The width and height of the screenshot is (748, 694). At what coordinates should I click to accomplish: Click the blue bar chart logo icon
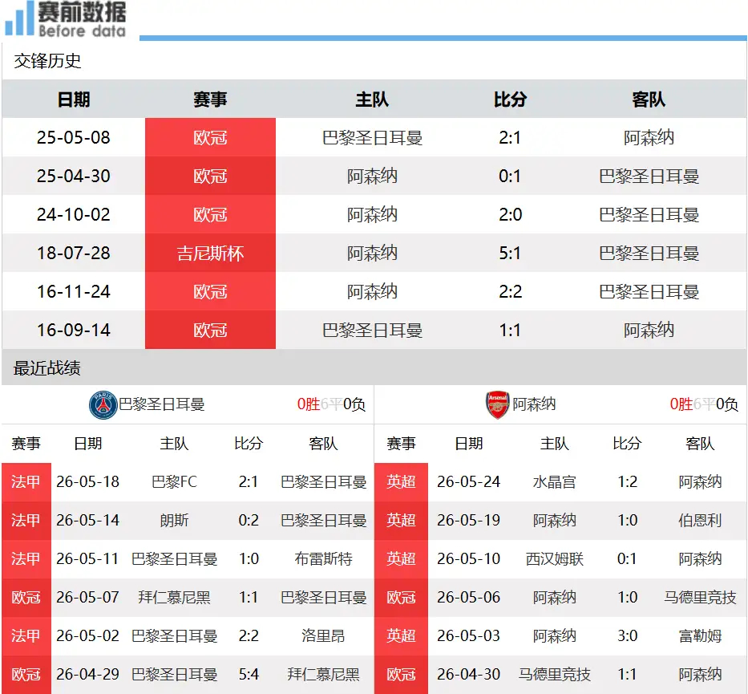click(x=19, y=19)
